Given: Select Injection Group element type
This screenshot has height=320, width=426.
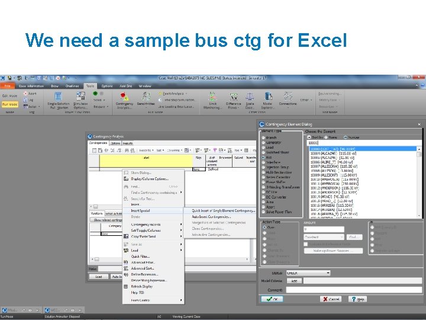Looking at the screenshot, I should (x=263, y=167).
